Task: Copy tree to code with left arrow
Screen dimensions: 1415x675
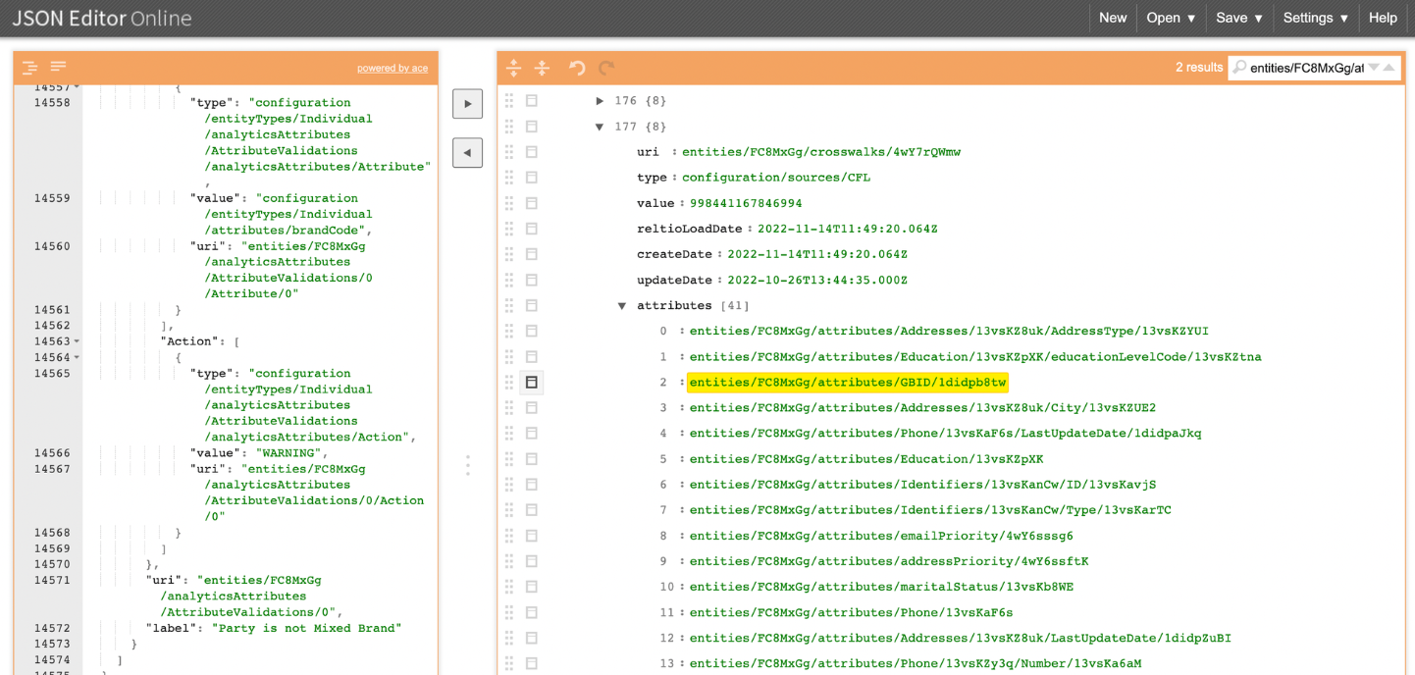Action: 467,152
